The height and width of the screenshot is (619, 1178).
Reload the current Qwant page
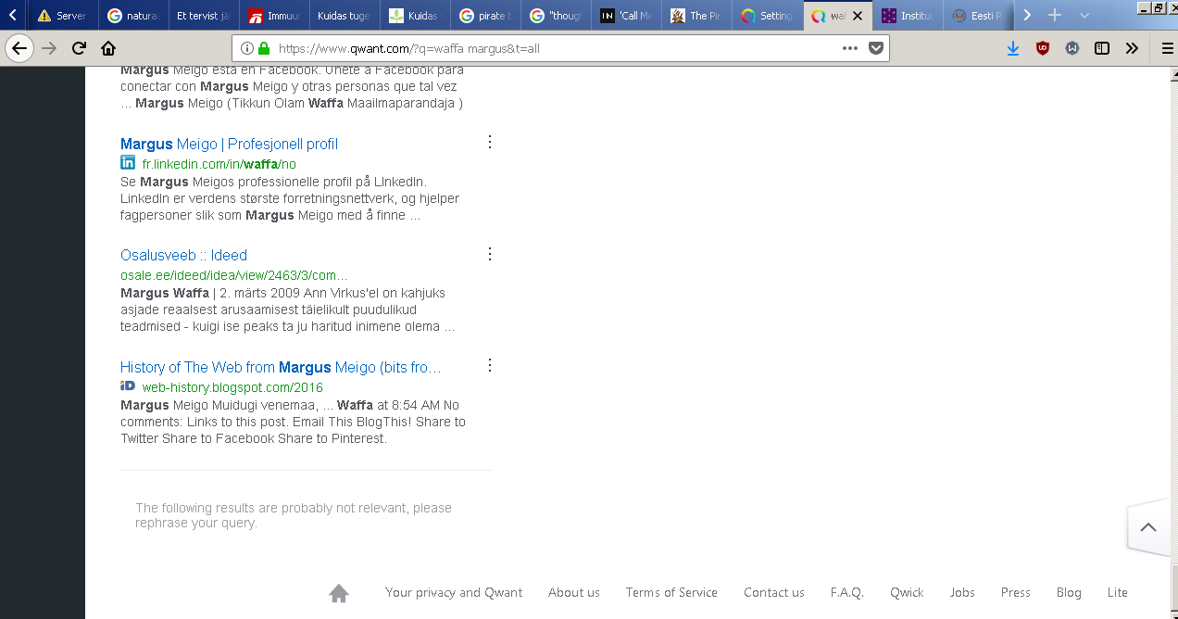coord(79,48)
